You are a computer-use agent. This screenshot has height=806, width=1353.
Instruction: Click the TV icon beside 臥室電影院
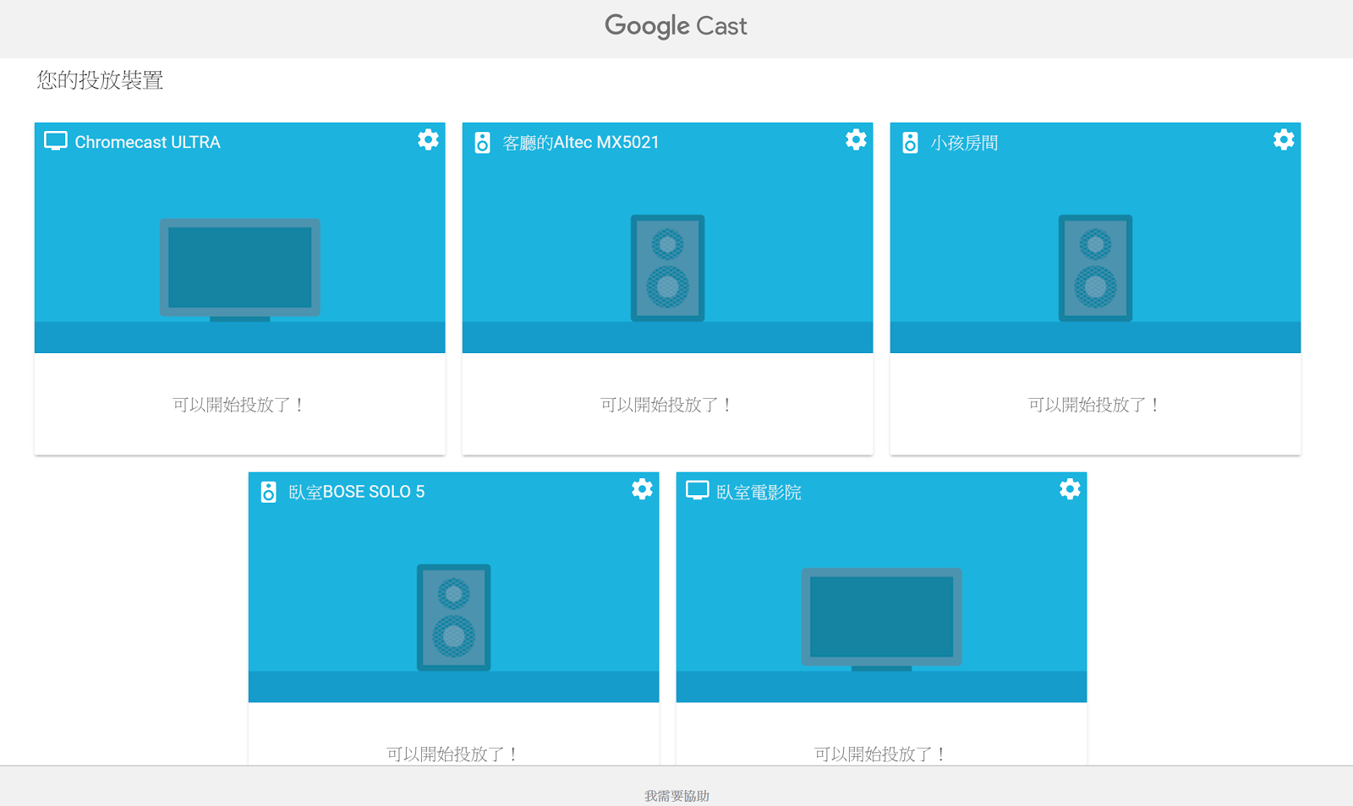tap(698, 491)
